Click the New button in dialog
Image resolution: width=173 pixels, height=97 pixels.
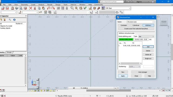(x=123, y=72)
